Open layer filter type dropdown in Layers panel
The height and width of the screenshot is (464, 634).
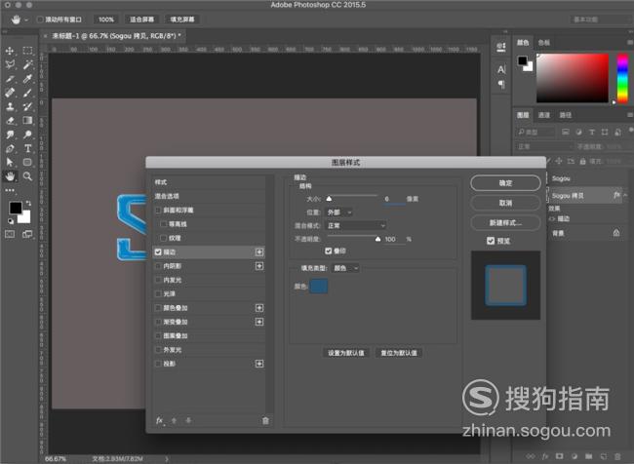click(x=535, y=132)
